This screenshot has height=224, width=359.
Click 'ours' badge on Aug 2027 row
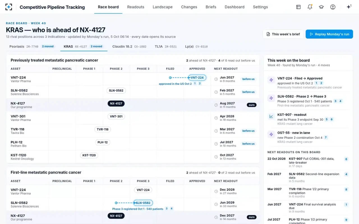(252, 105)
